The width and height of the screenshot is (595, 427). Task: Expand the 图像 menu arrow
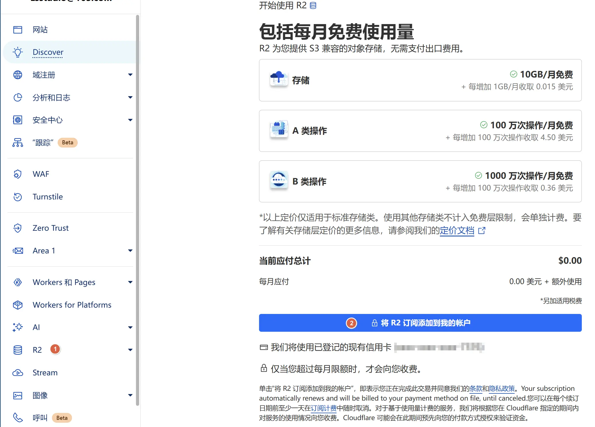click(130, 395)
